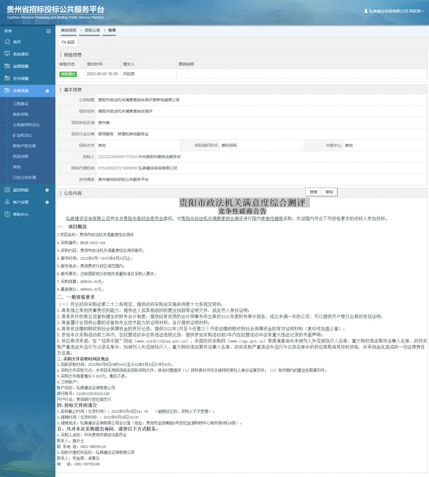This screenshot has height=477, width=429.
Task: Click bank account number 11040120030001146
Action: point(93,394)
